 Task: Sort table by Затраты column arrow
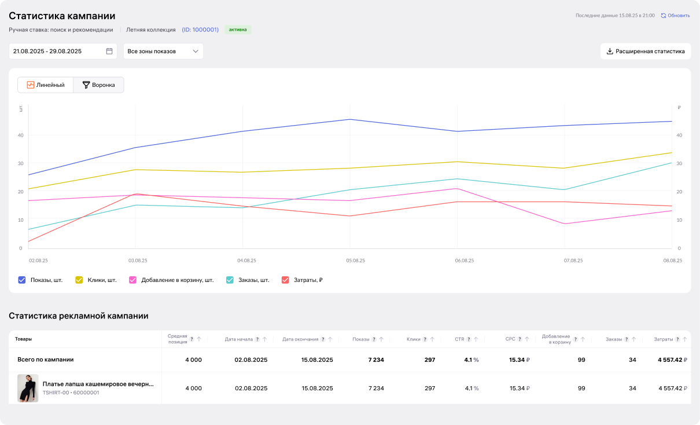685,339
